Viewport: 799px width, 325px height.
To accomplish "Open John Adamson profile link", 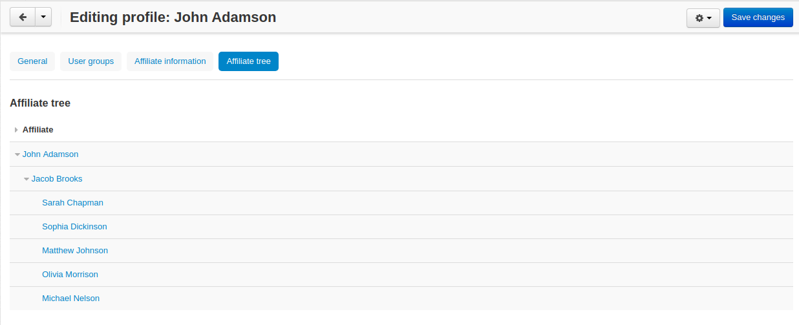I will (x=50, y=154).
